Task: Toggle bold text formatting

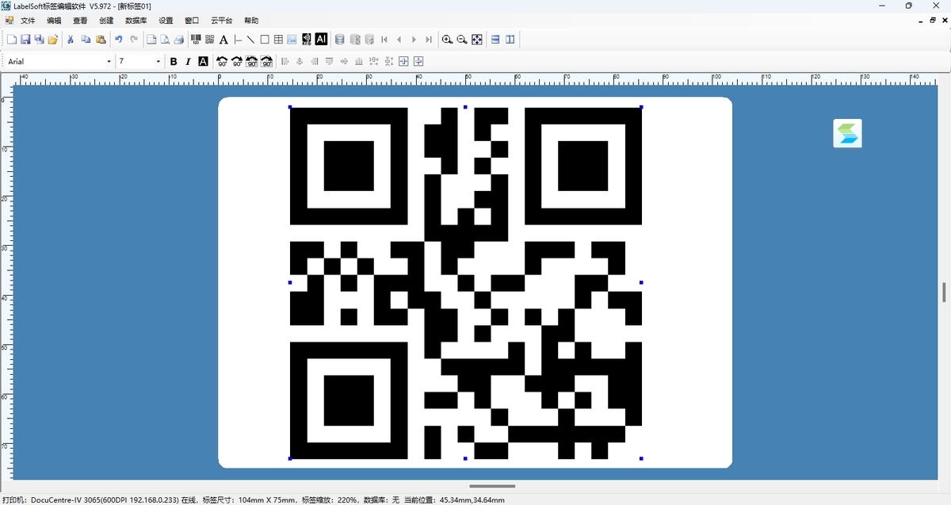Action: point(174,62)
